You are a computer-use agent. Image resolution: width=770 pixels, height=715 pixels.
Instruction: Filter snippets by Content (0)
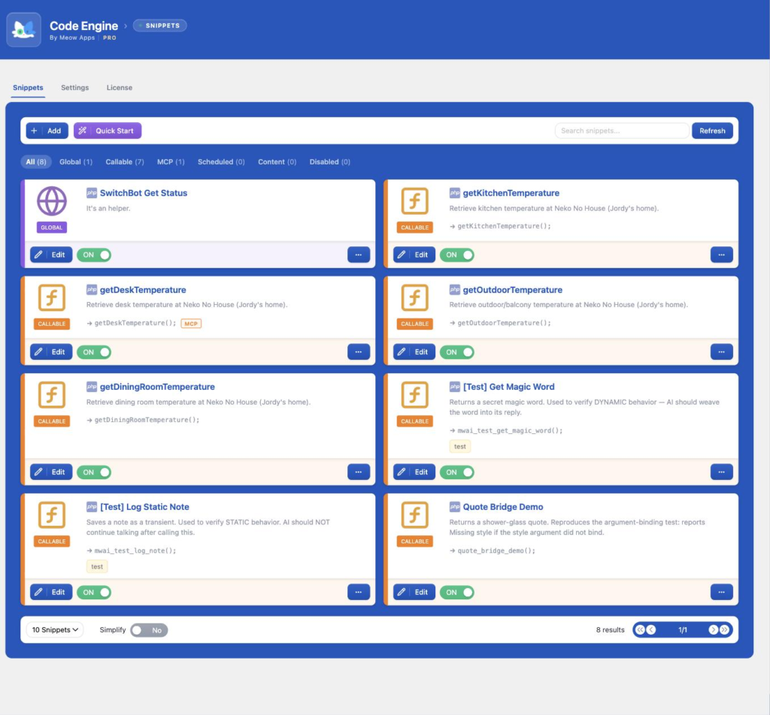pyautogui.click(x=277, y=161)
